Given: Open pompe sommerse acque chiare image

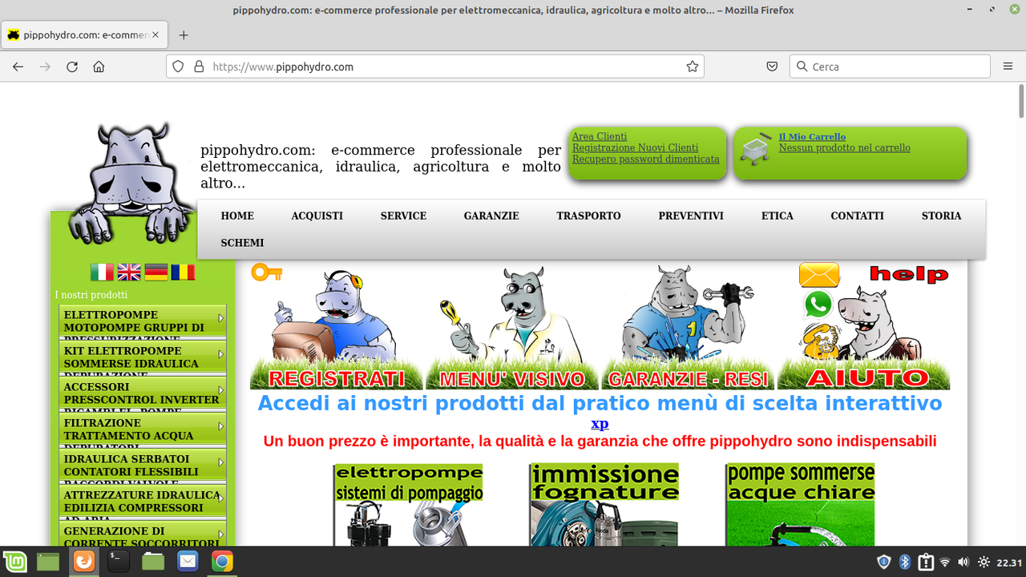Looking at the screenshot, I should point(800,505).
